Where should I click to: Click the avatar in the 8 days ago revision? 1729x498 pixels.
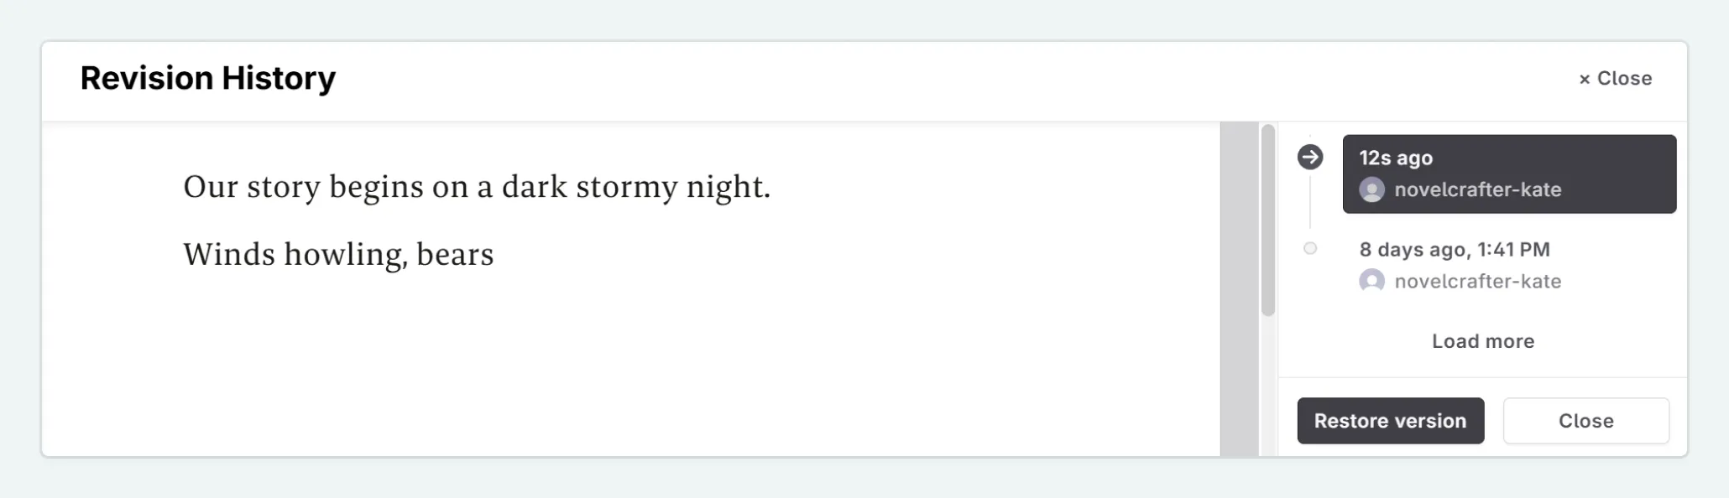(x=1371, y=281)
